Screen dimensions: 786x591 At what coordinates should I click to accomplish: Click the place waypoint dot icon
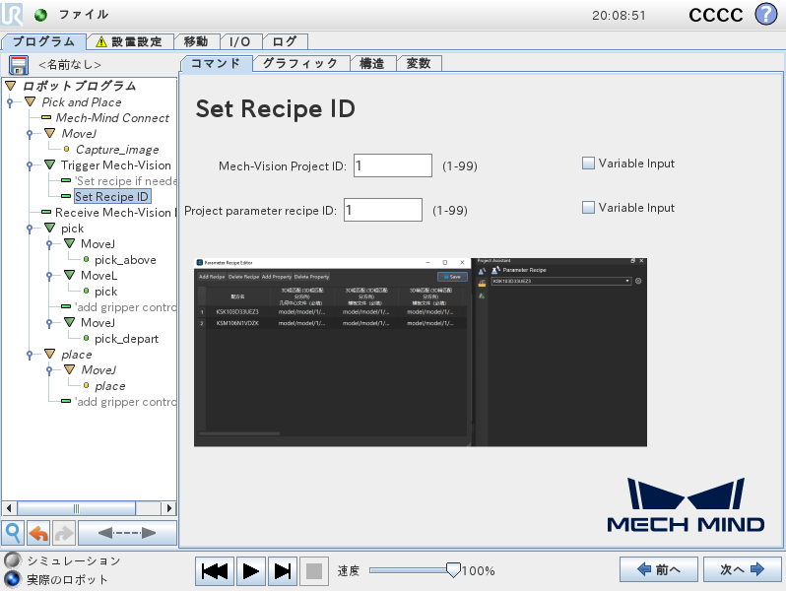(87, 385)
